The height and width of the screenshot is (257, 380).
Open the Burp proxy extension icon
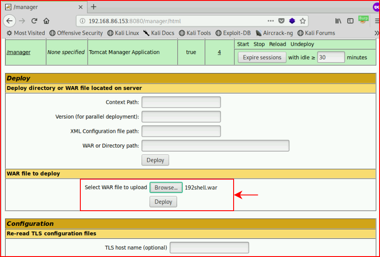point(363,20)
